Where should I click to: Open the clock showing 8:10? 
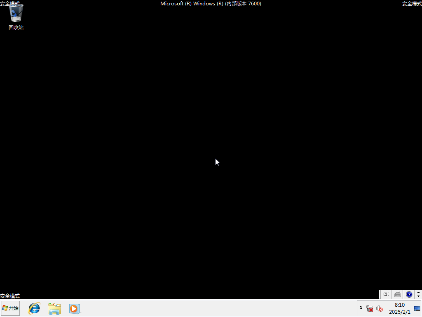pyautogui.click(x=400, y=308)
